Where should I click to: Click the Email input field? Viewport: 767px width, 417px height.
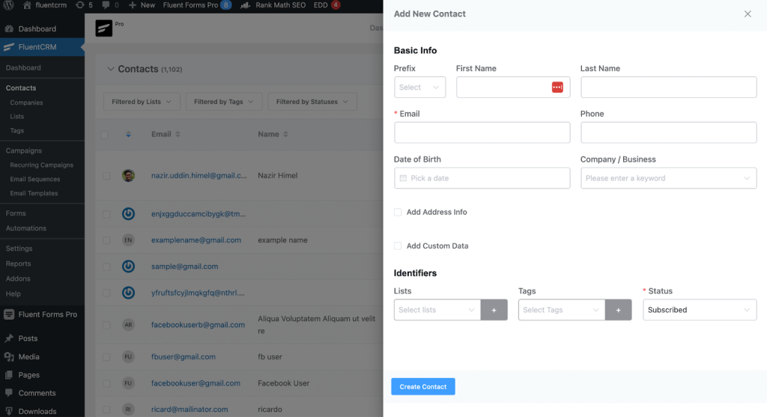tap(482, 133)
